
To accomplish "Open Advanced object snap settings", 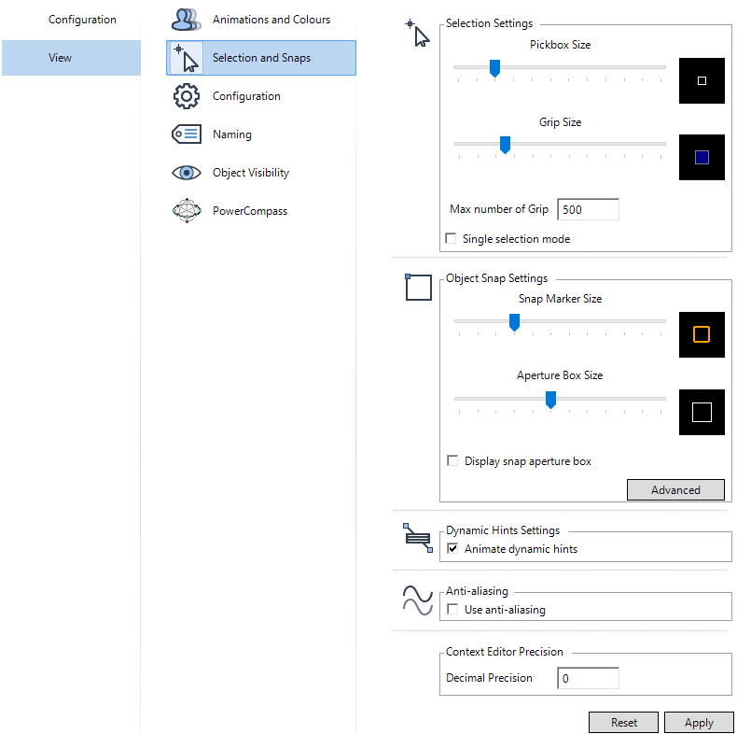I will click(675, 490).
